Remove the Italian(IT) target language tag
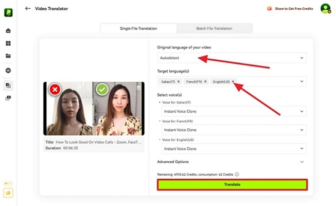 [179, 81]
